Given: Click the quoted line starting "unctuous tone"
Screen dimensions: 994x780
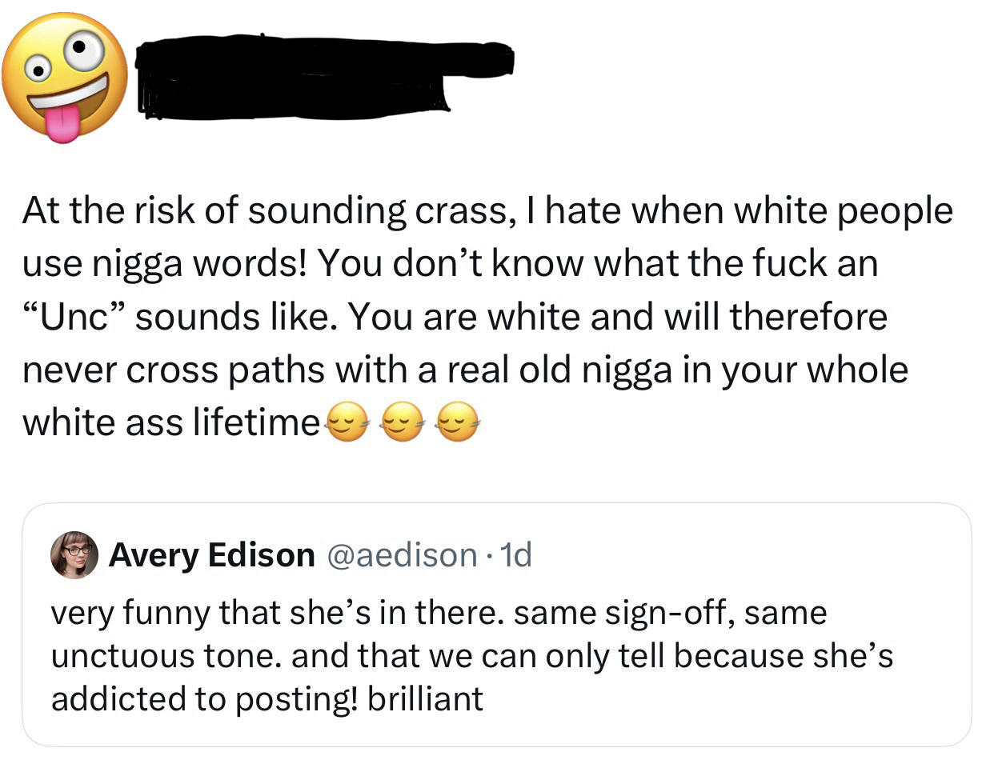Looking at the screenshot, I should click(472, 656).
